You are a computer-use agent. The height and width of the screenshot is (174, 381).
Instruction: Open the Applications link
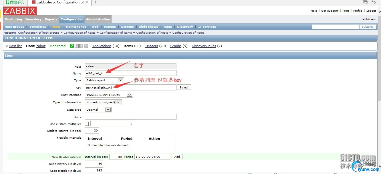tap(102, 46)
